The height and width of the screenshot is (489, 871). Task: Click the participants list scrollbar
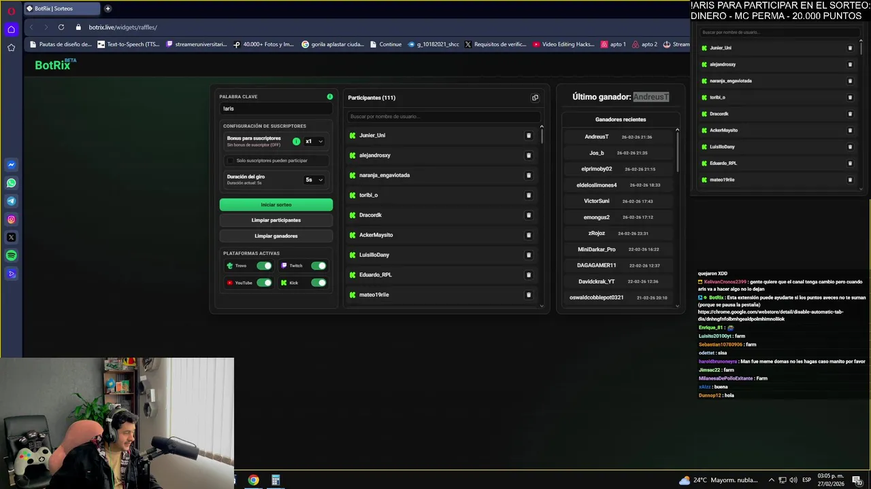pyautogui.click(x=542, y=135)
